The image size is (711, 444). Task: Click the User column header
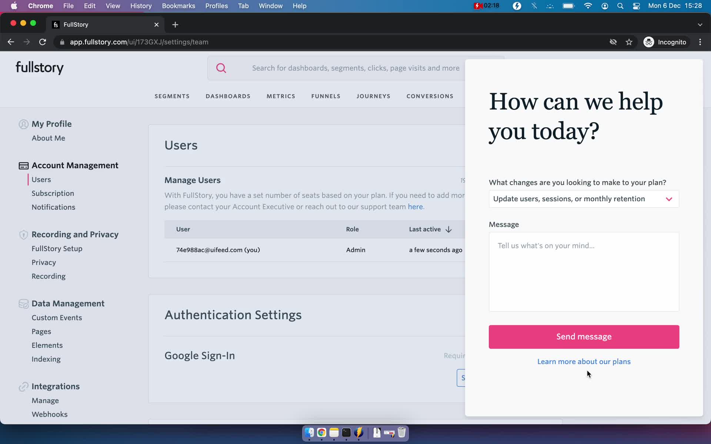click(183, 229)
